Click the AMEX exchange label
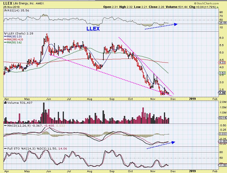The height and width of the screenshot is (173, 227). 40,4
